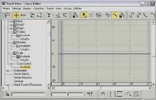Click frame 80 on time ruler
156x100 pixels.
point(132,84)
